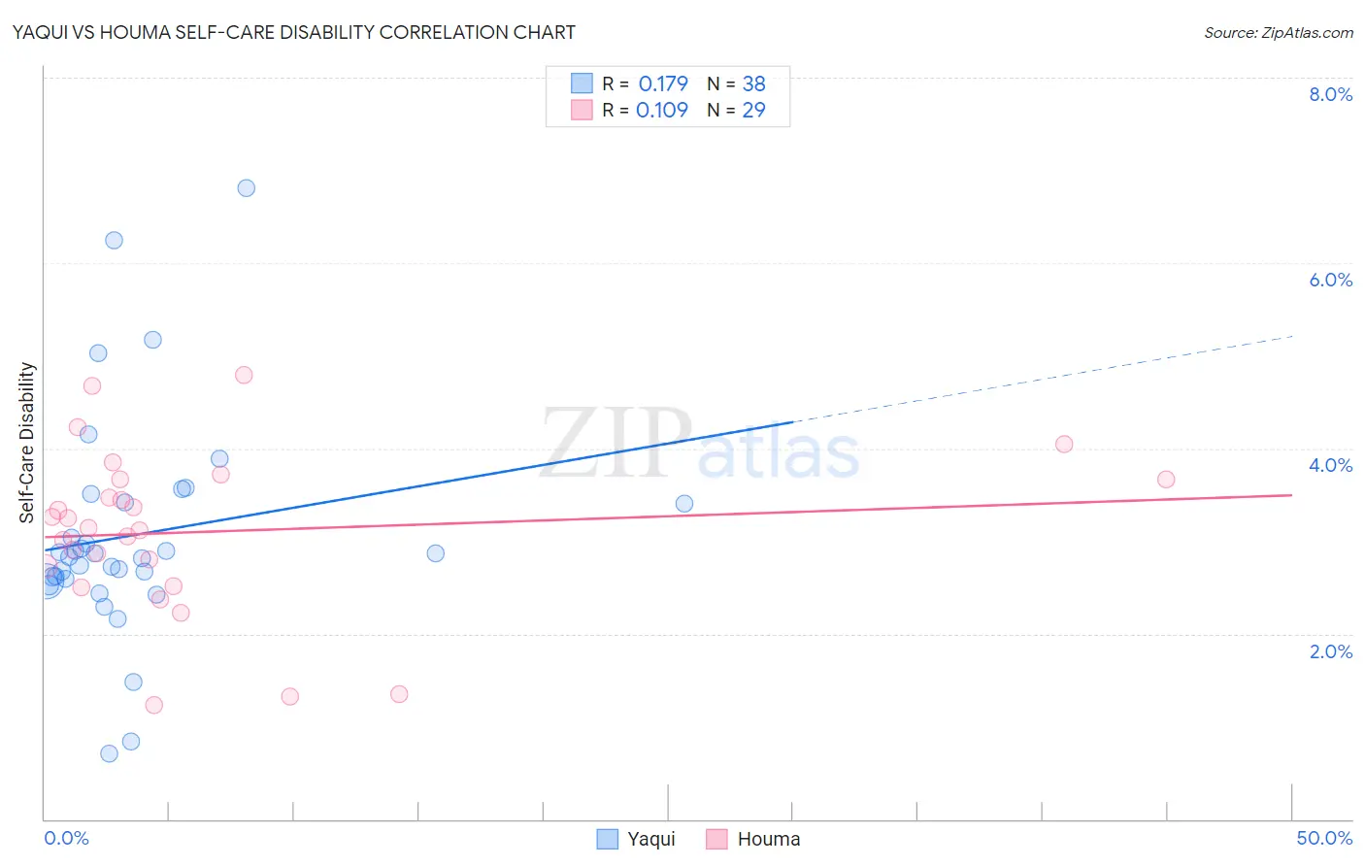The image size is (1365, 866).
Task: Click the Houma legend label
Action: coord(769,839)
